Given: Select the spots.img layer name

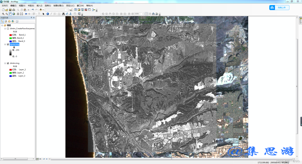Looking at the screenshot, I should 15,44.
